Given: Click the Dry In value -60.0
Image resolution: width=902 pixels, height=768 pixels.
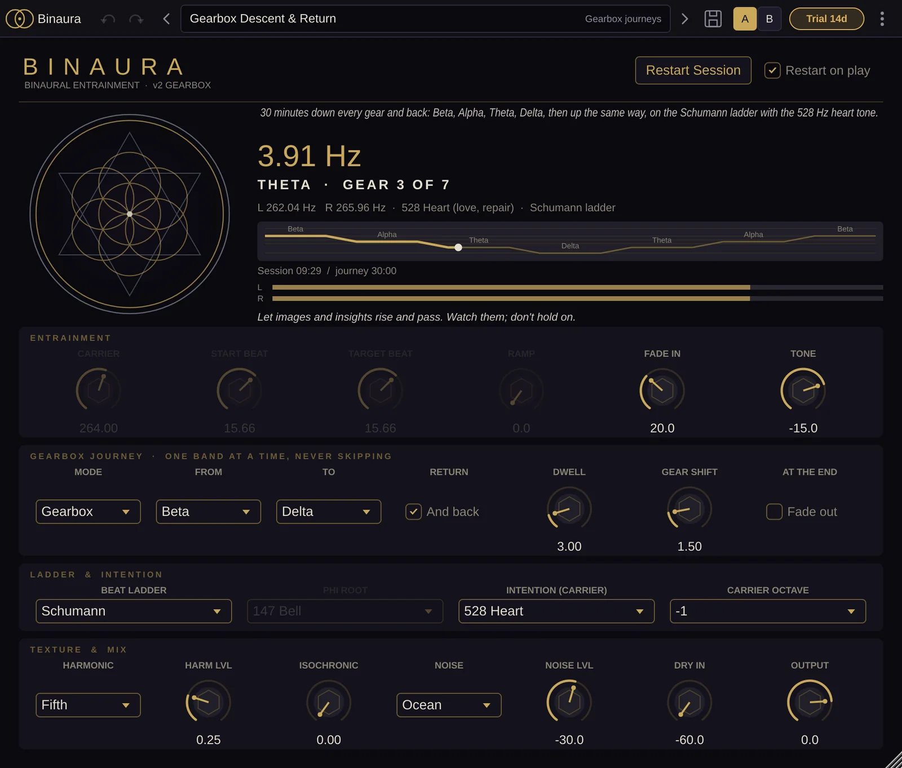Looking at the screenshot, I should click(x=689, y=740).
